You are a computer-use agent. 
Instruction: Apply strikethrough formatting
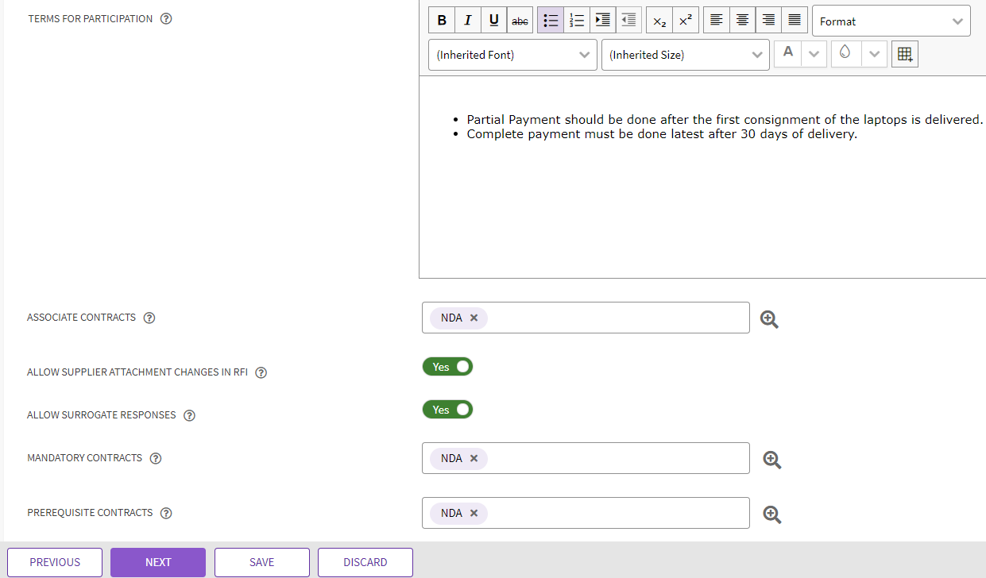pos(520,21)
